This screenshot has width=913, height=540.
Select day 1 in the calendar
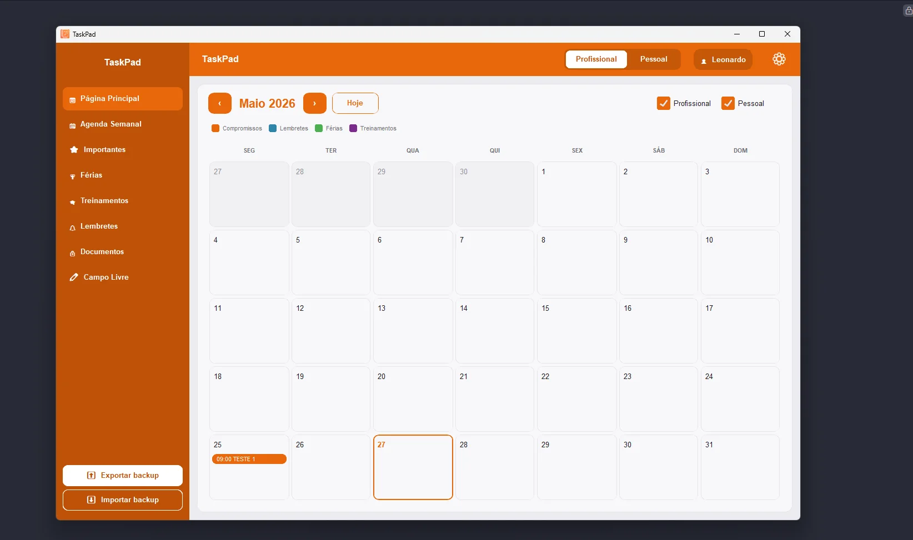(x=577, y=194)
